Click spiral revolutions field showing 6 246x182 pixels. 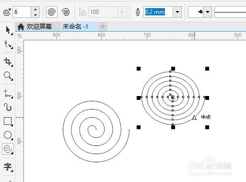[22, 12]
